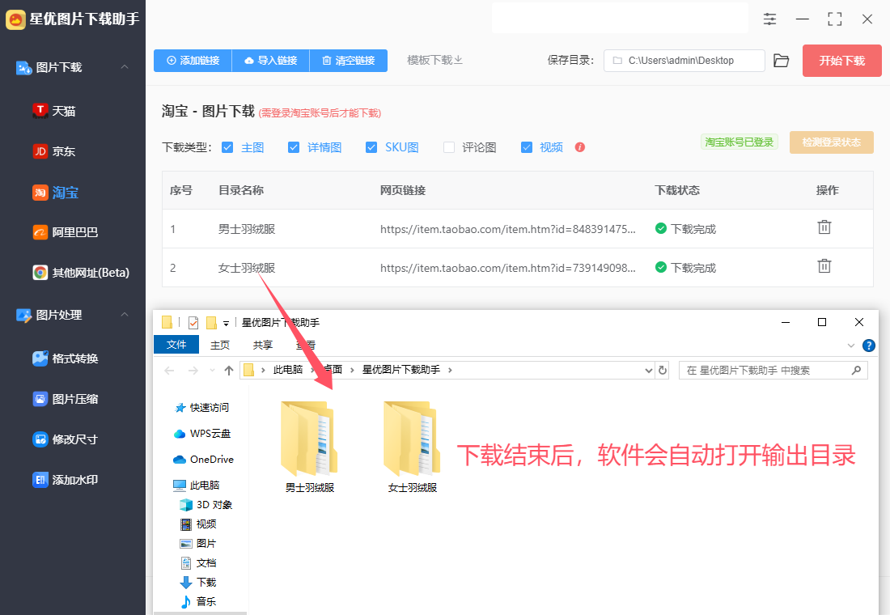Select 文档 in Explorer navigation pane

click(198, 562)
